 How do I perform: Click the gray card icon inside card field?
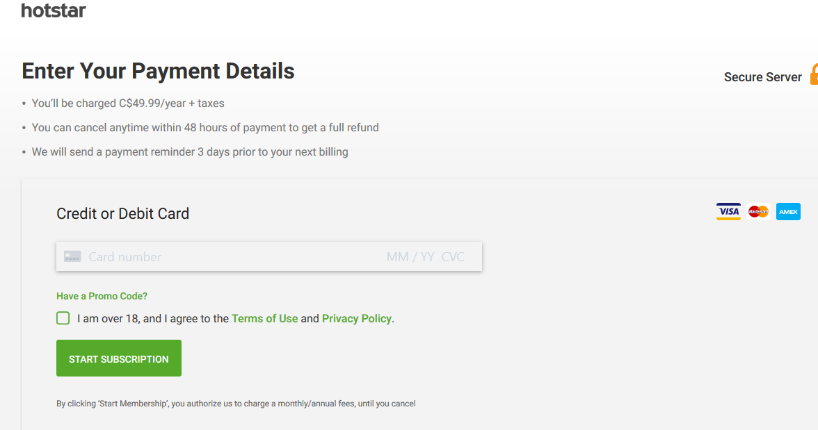72,256
